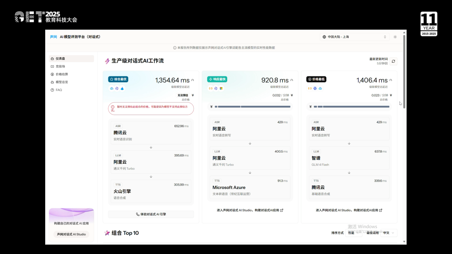Open 竞技场 in the sidebar

pyautogui.click(x=71, y=66)
